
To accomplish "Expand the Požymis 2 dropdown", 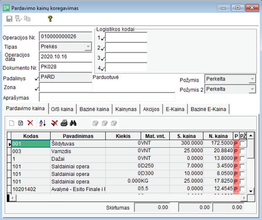I will [251, 89].
